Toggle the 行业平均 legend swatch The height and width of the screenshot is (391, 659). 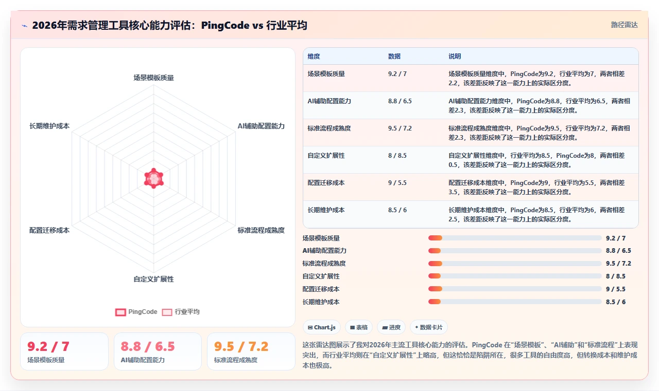(167, 312)
